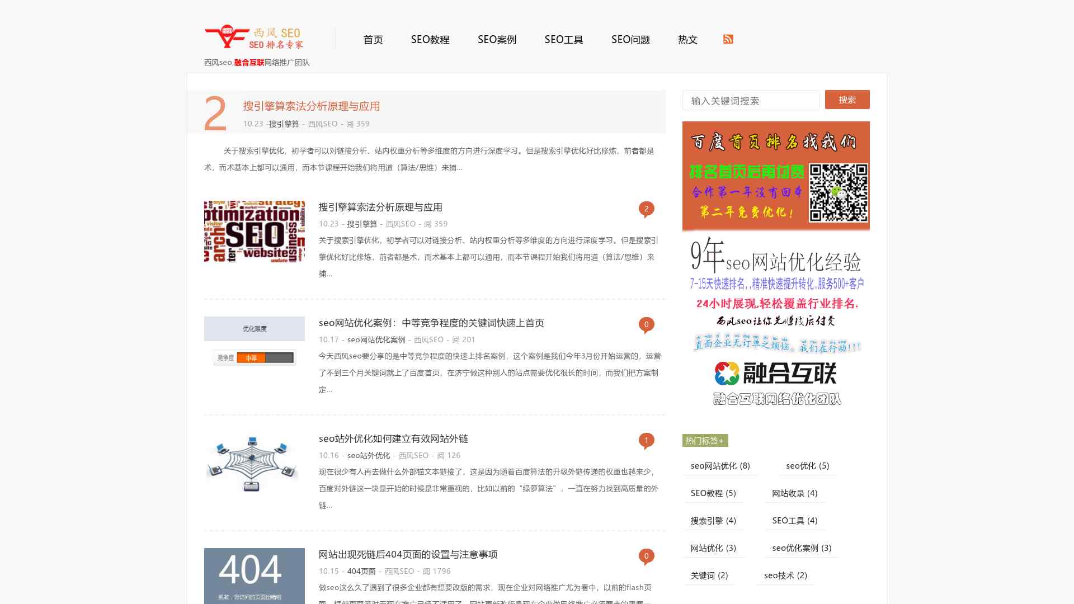1074x604 pixels.
Task: Select the seo网站优化 (8) tag
Action: coord(719,465)
